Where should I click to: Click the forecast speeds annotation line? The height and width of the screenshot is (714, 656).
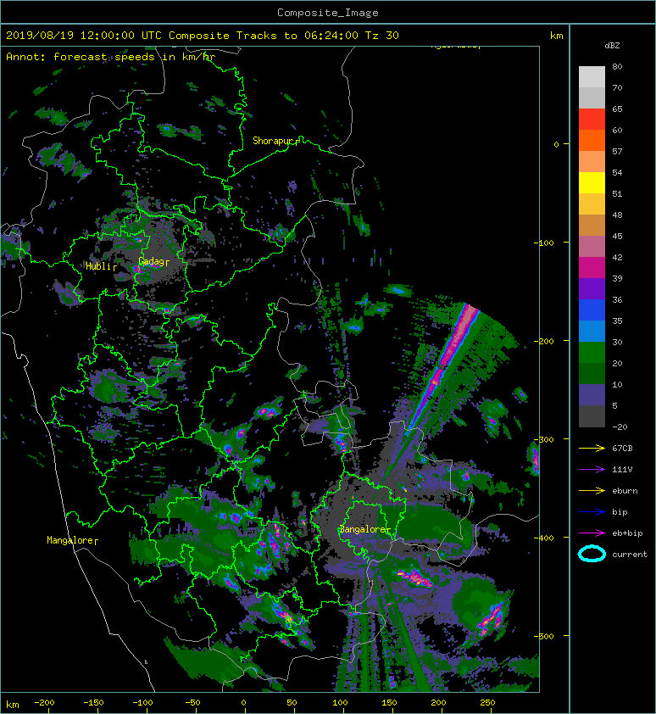coord(111,57)
